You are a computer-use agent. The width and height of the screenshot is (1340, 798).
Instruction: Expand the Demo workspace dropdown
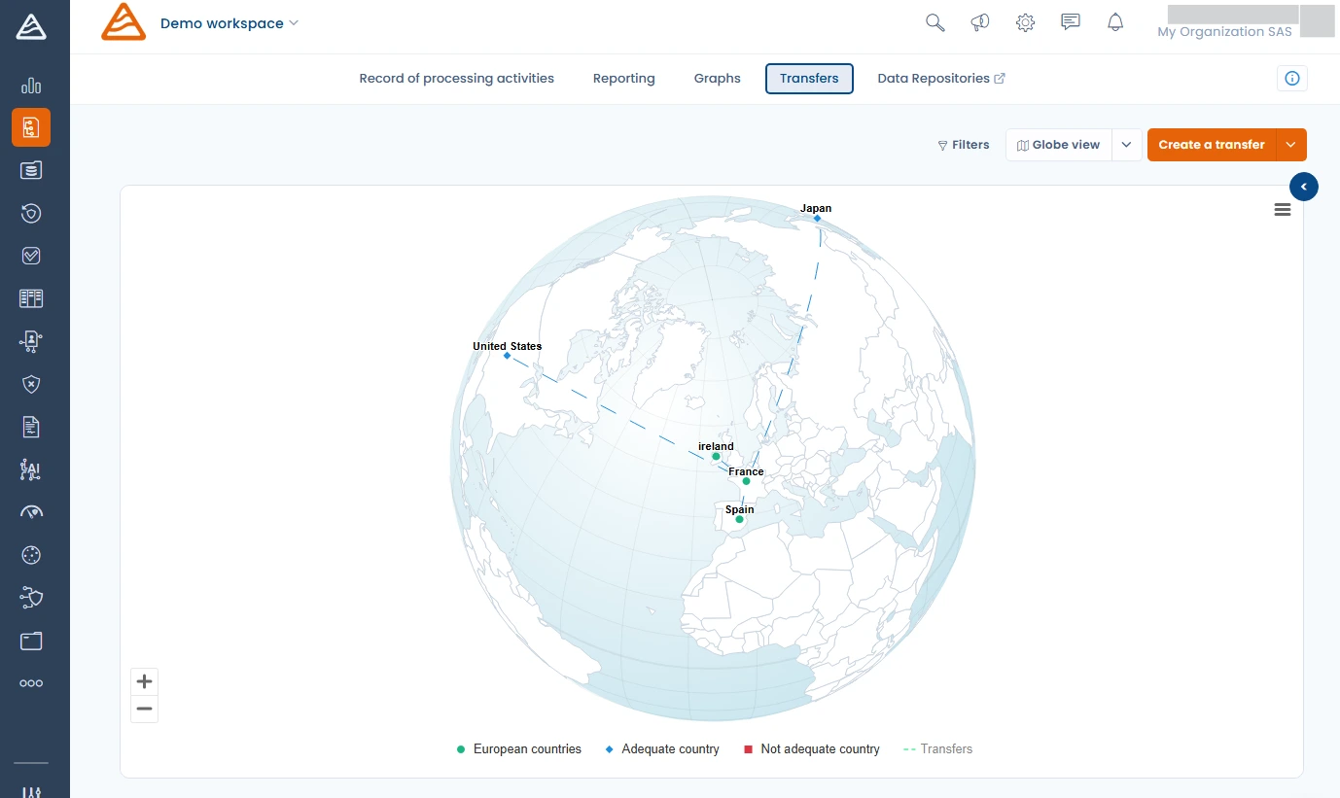pyautogui.click(x=292, y=22)
